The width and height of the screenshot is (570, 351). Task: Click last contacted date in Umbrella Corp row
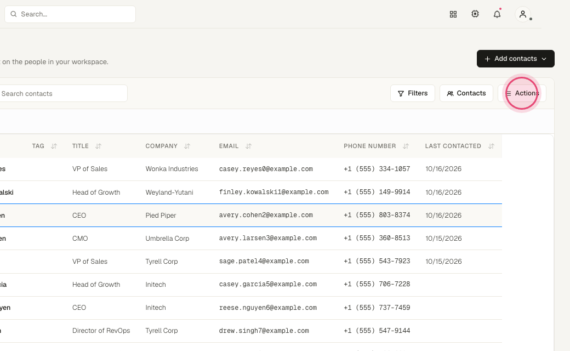[x=443, y=238]
